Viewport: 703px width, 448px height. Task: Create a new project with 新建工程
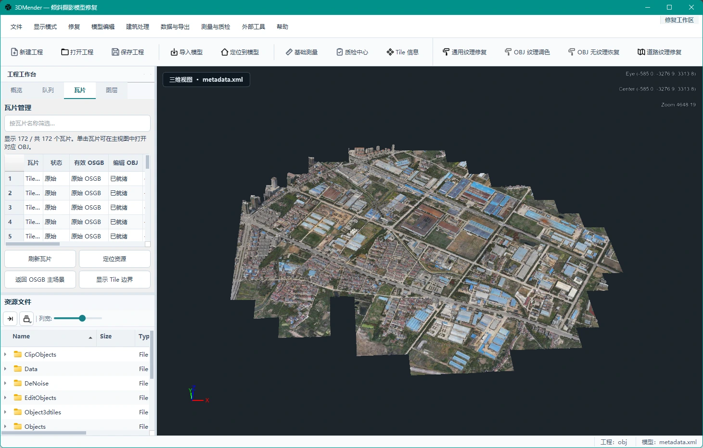point(27,52)
